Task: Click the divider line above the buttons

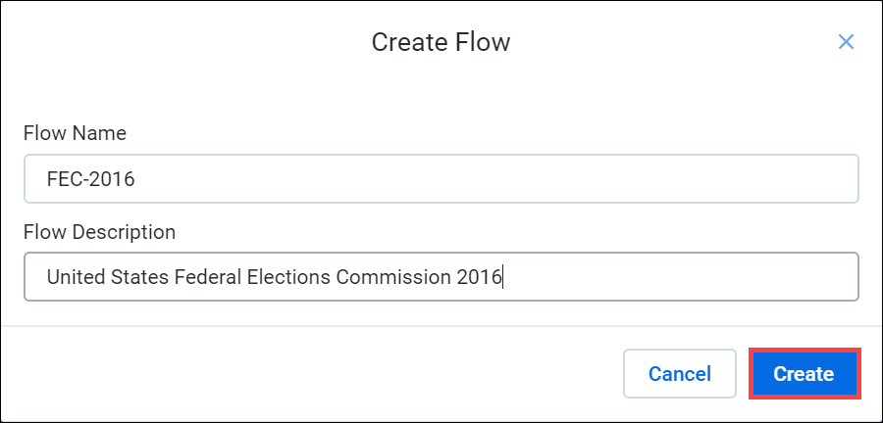Action: pyautogui.click(x=441, y=326)
